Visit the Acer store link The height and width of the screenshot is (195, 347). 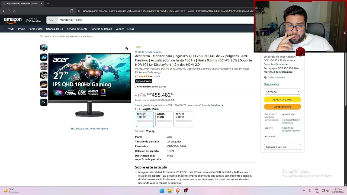point(148,52)
